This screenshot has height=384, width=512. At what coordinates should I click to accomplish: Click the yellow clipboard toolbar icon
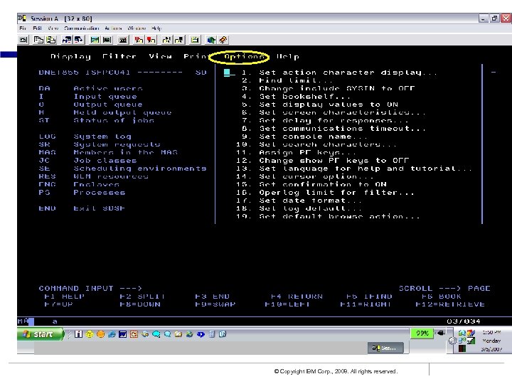195,40
